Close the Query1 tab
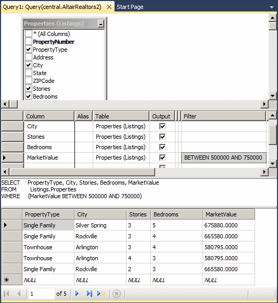The width and height of the screenshot is (278, 303). click(109, 7)
